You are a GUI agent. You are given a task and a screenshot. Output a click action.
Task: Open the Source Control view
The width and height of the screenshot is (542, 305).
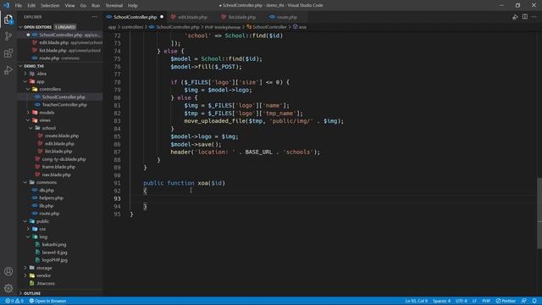(8, 36)
